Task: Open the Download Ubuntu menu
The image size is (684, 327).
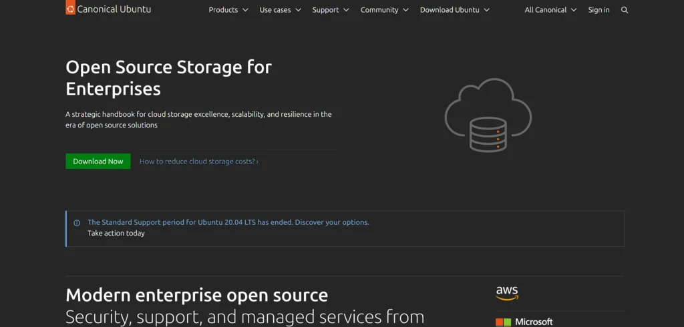Action: [x=454, y=10]
